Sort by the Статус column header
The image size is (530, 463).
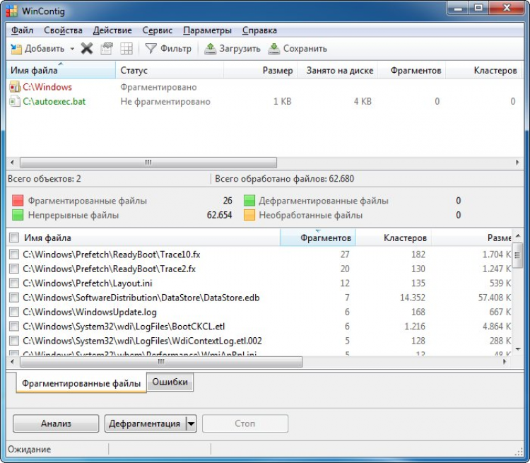point(170,71)
